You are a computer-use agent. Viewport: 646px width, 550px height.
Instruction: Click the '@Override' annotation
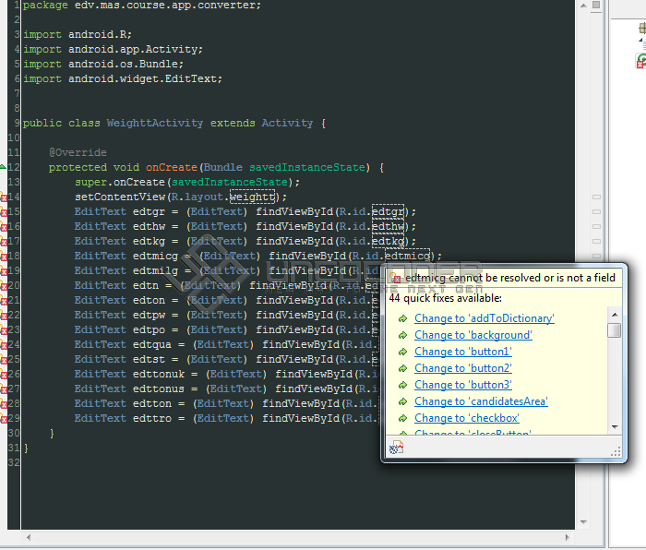point(78,153)
